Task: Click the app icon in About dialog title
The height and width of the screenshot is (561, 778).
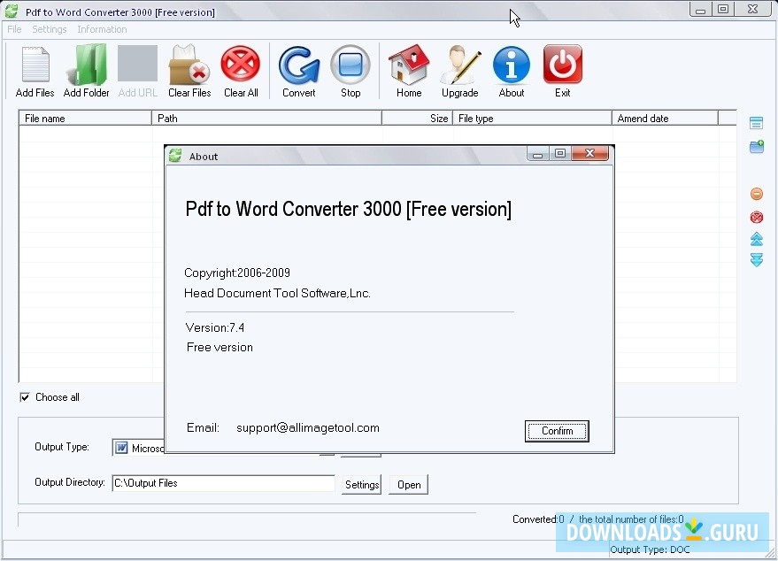Action: pyautogui.click(x=175, y=156)
